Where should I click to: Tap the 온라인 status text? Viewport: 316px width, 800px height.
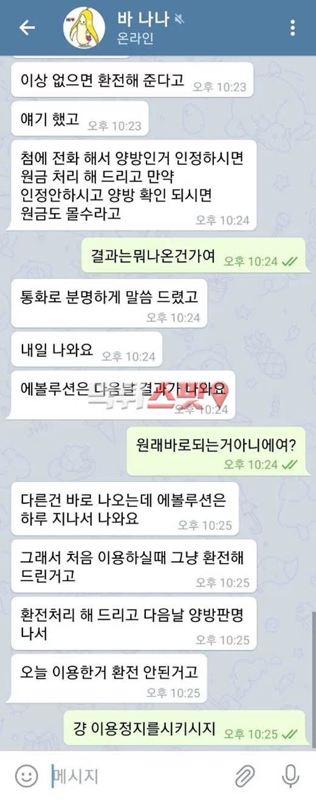[x=137, y=39]
